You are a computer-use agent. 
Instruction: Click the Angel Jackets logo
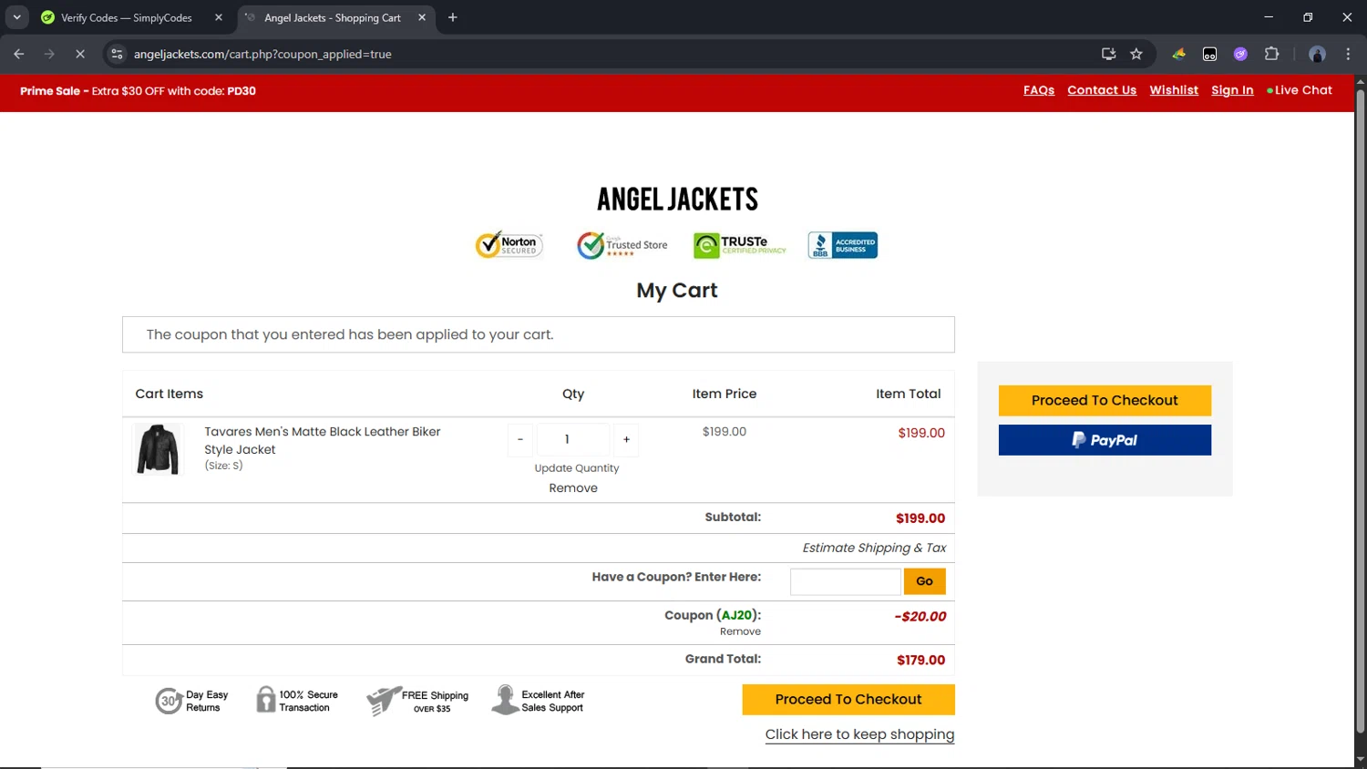[677, 200]
